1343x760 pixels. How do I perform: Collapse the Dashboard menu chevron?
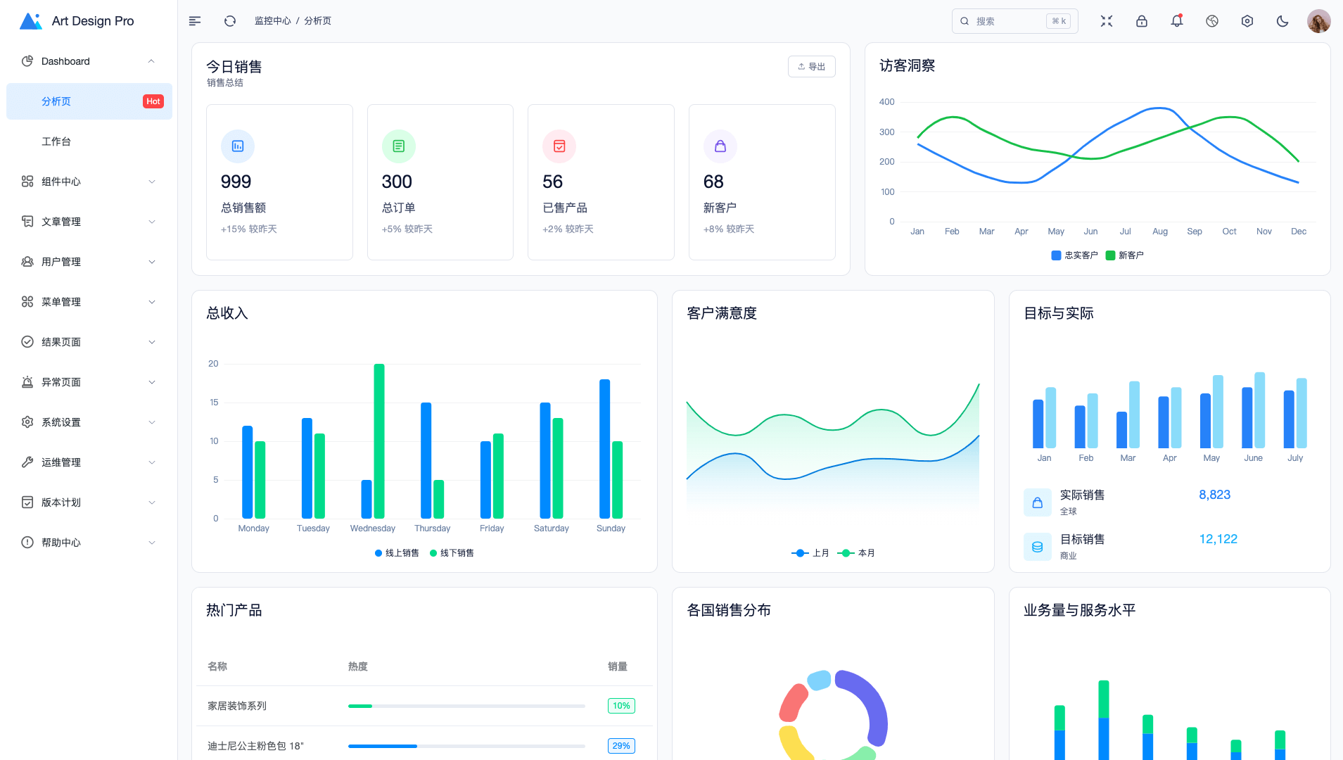pyautogui.click(x=151, y=61)
